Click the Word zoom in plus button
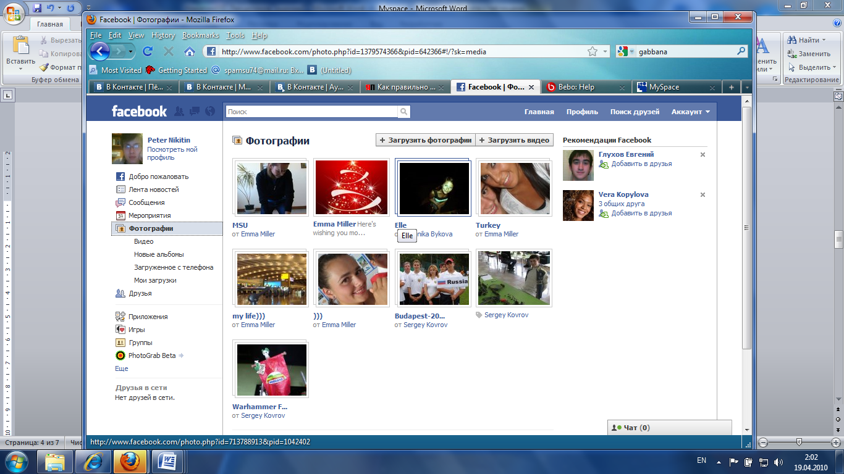Screen dimensions: 844x474 (836, 443)
